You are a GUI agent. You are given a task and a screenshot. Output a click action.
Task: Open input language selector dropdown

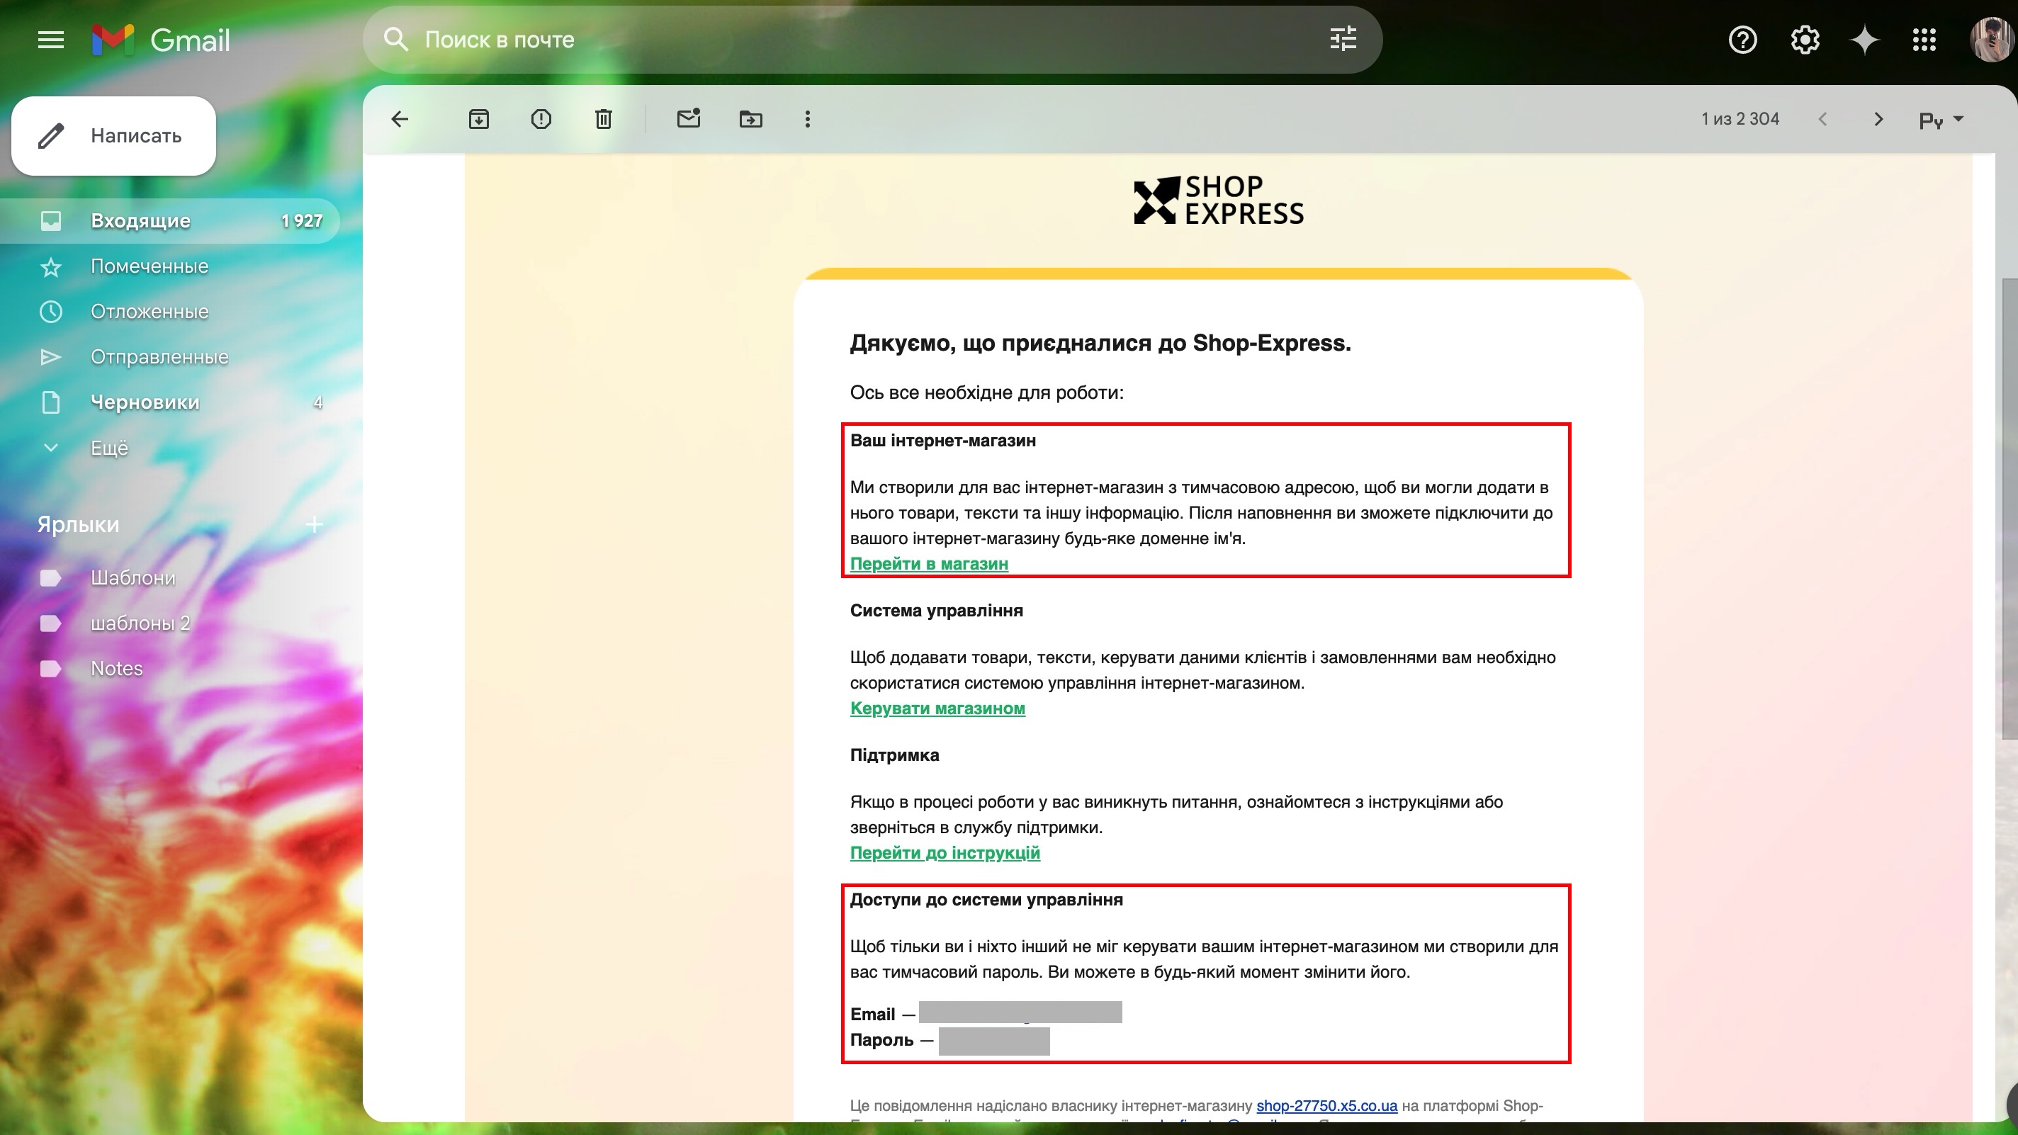[x=1941, y=120]
